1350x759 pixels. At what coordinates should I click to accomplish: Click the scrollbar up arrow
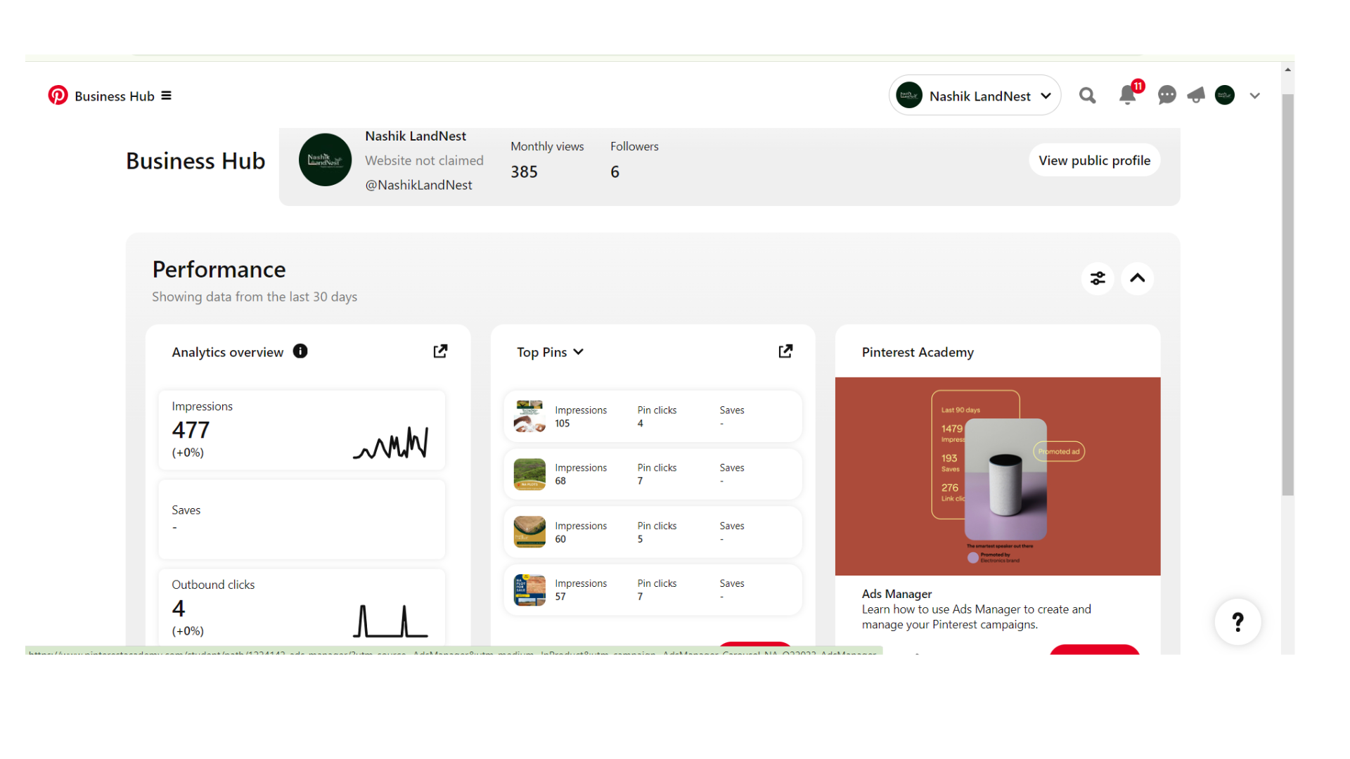point(1287,70)
